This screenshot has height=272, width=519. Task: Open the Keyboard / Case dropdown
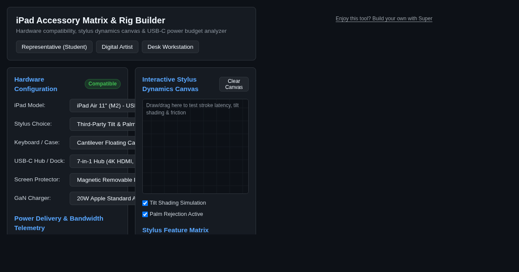click(103, 143)
